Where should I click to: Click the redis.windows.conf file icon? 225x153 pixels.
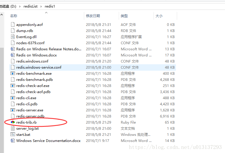click(13, 61)
